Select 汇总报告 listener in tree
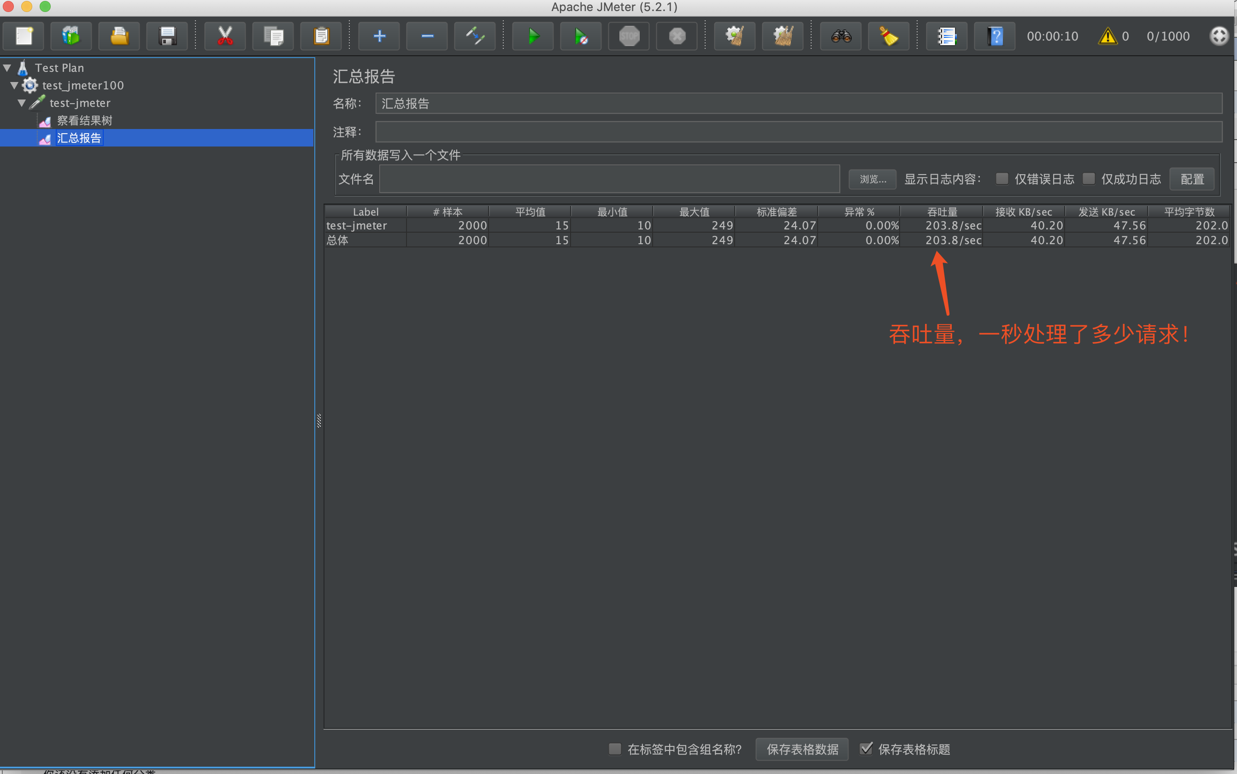The height and width of the screenshot is (774, 1237). click(79, 138)
